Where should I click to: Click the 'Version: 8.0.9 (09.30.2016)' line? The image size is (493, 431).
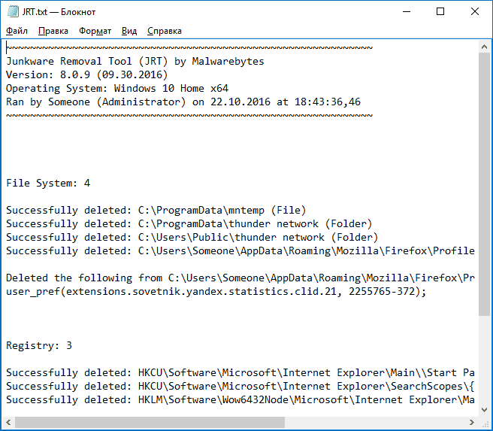(86, 74)
